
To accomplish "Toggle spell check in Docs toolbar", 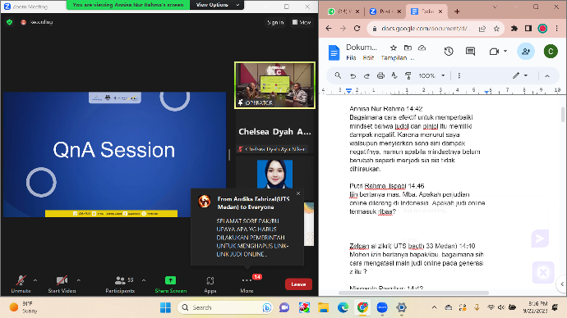I will 394,75.
